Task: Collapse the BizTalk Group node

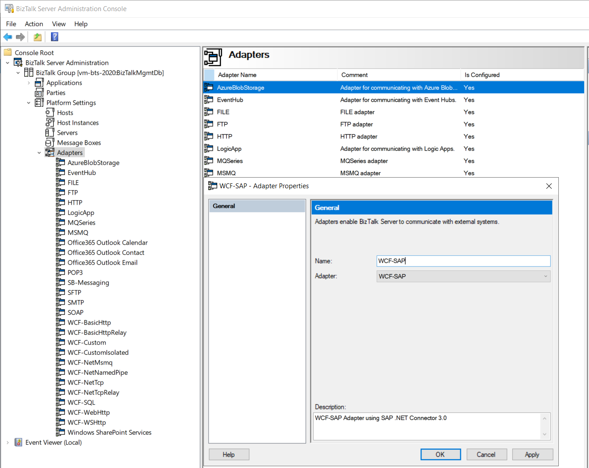Action: [x=18, y=73]
